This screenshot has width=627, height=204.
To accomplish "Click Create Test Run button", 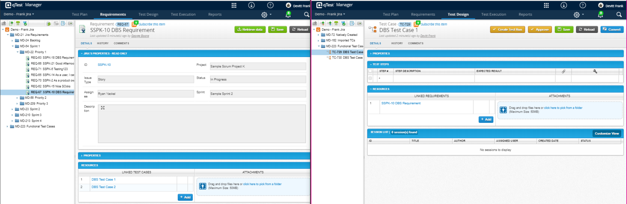I will 507,30.
